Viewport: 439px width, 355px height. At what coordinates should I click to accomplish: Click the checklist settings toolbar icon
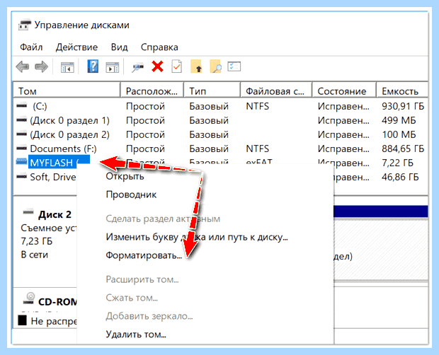pyautogui.click(x=234, y=66)
